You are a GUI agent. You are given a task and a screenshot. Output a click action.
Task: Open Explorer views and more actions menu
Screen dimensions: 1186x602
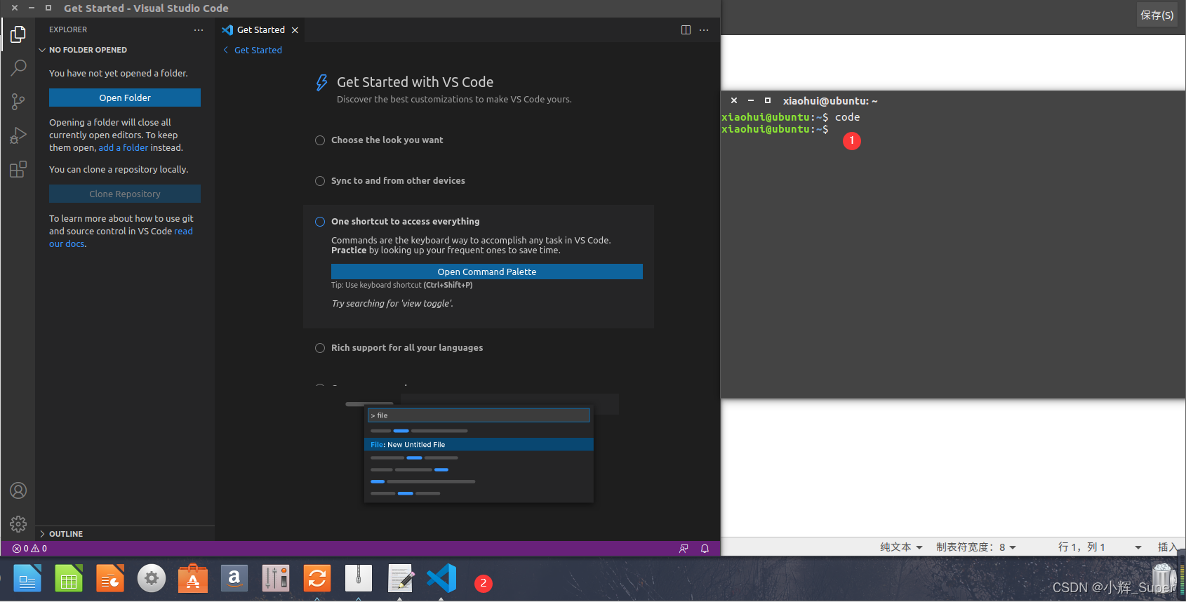pos(199,30)
